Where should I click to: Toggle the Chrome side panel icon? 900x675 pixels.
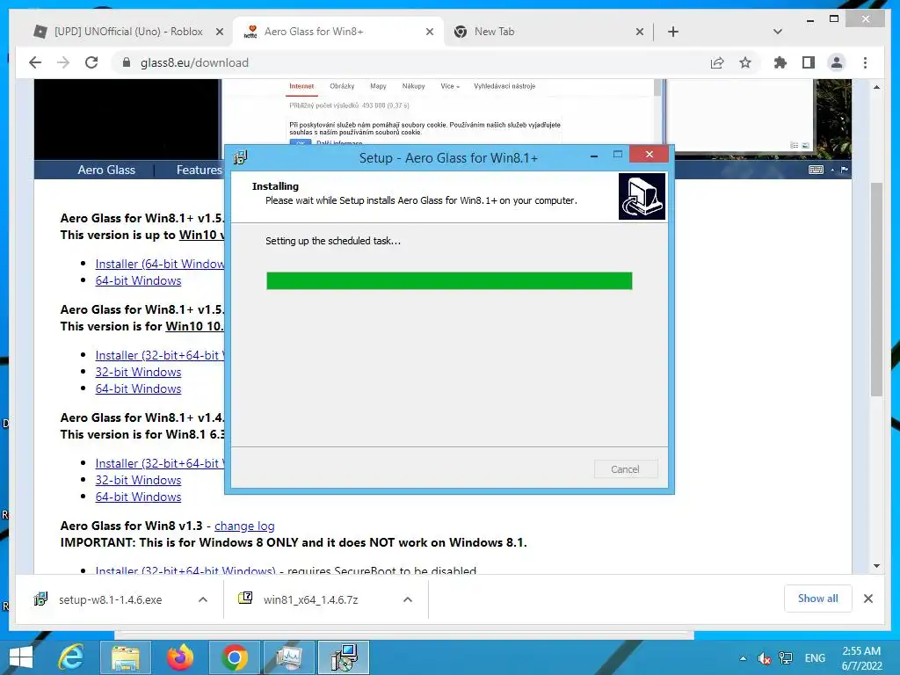point(809,62)
